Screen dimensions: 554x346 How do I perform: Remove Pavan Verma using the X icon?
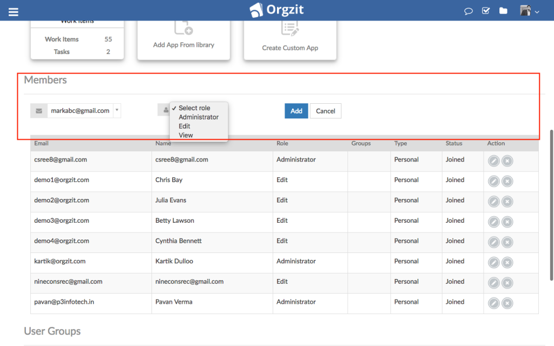pyautogui.click(x=507, y=303)
